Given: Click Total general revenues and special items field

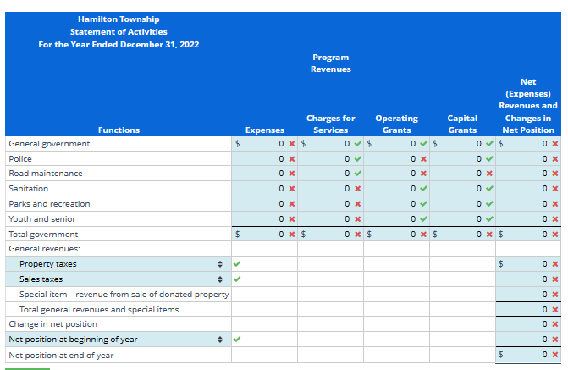Looking at the screenshot, I should pyautogui.click(x=528, y=310).
